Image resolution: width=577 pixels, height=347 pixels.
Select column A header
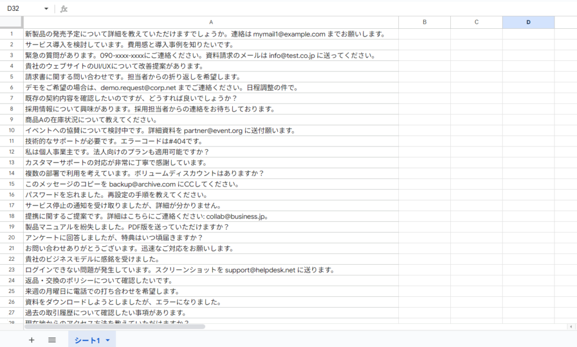[x=210, y=23]
